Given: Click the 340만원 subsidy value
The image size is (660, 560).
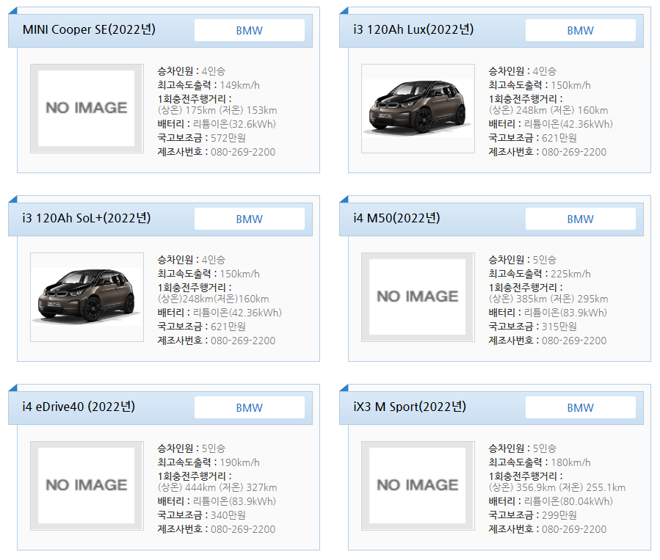Looking at the screenshot, I should coord(228,515).
